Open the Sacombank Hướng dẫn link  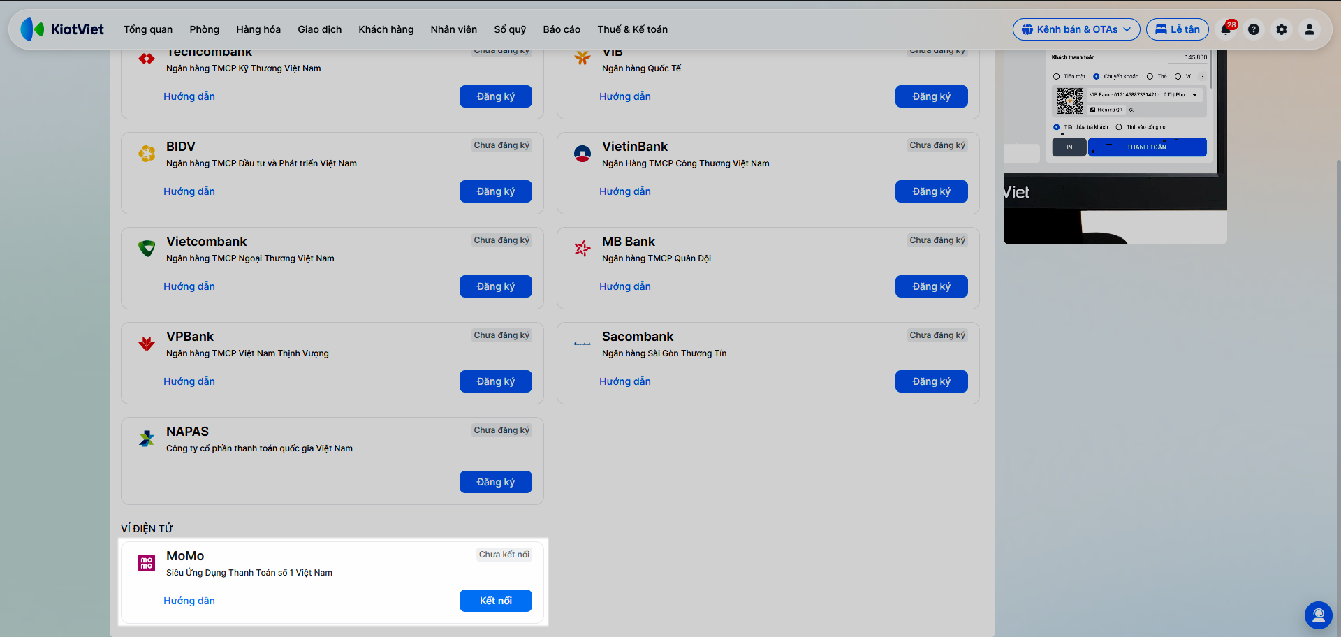[x=625, y=381]
